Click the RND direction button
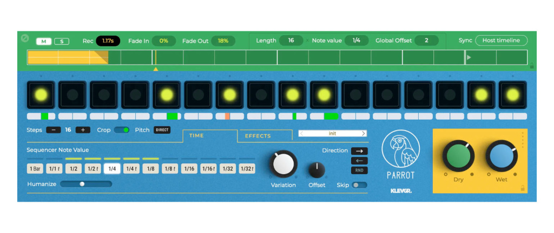Image resolution: width=554 pixels, height=233 pixels. (359, 170)
